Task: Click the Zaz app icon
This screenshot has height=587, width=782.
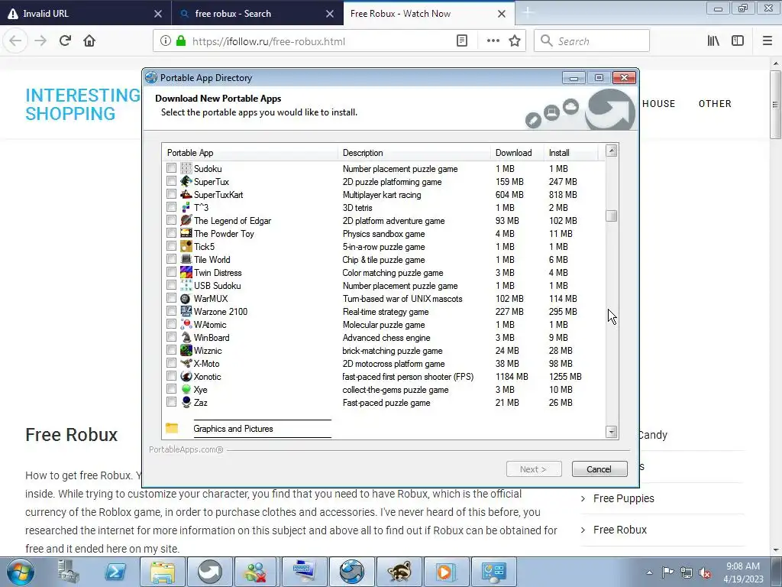Action: point(186,402)
